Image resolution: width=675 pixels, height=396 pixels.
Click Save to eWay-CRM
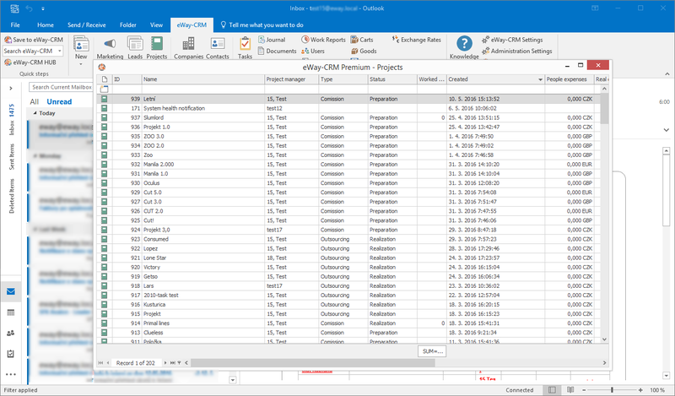(34, 40)
